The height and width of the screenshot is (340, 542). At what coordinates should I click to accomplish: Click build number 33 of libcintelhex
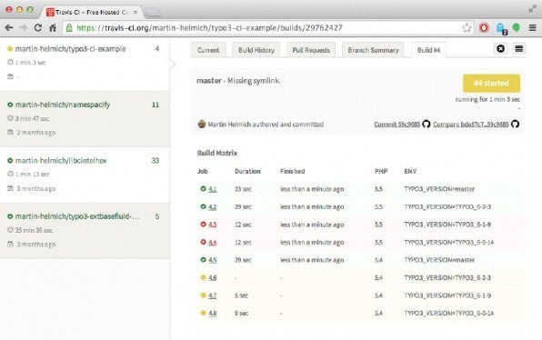[x=156, y=160]
